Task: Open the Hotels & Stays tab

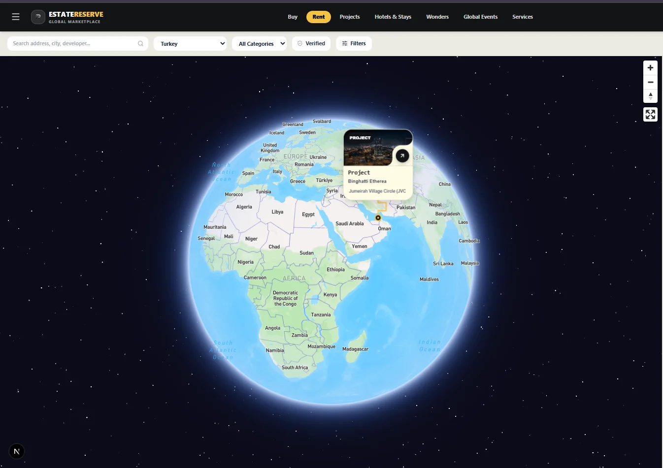Action: [x=393, y=17]
